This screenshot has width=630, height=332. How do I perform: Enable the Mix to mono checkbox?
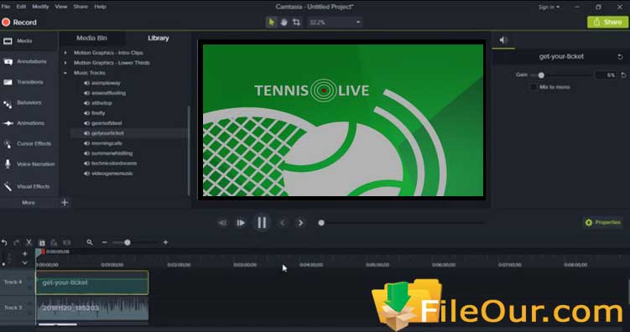coord(534,86)
